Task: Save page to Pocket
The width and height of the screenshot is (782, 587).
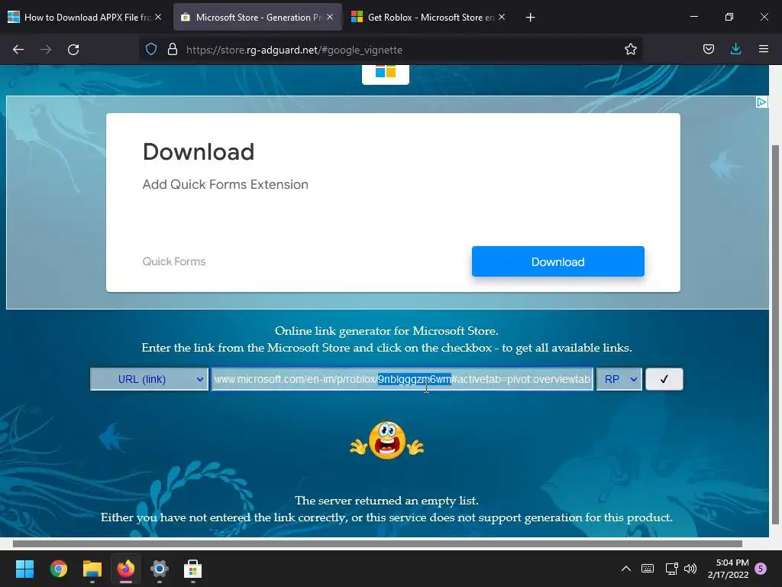Action: (x=709, y=50)
